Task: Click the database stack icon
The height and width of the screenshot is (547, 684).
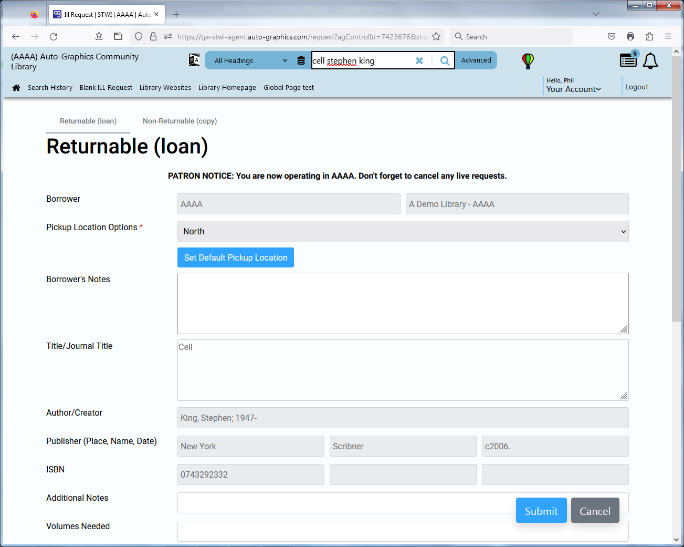Action: click(301, 60)
